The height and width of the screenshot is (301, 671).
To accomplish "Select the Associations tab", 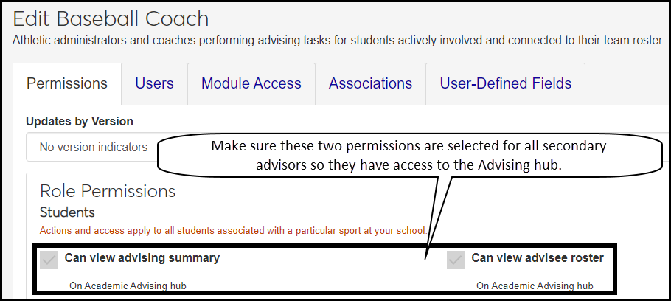I will (x=370, y=84).
